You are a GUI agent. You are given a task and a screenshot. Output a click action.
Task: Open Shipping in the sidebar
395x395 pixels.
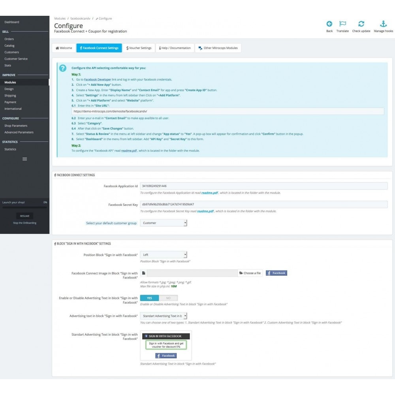coord(10,96)
